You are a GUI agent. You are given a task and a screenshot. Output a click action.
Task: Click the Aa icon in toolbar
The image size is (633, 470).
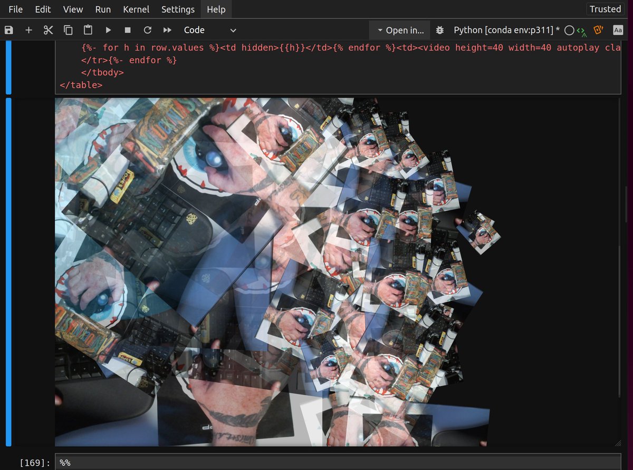pos(618,30)
